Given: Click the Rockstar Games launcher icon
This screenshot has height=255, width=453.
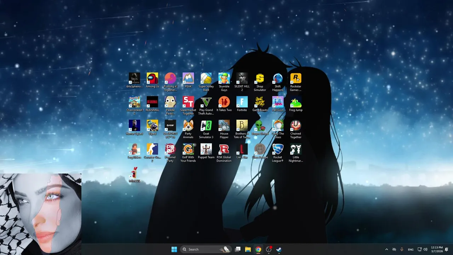Looking at the screenshot, I should pos(296,82).
